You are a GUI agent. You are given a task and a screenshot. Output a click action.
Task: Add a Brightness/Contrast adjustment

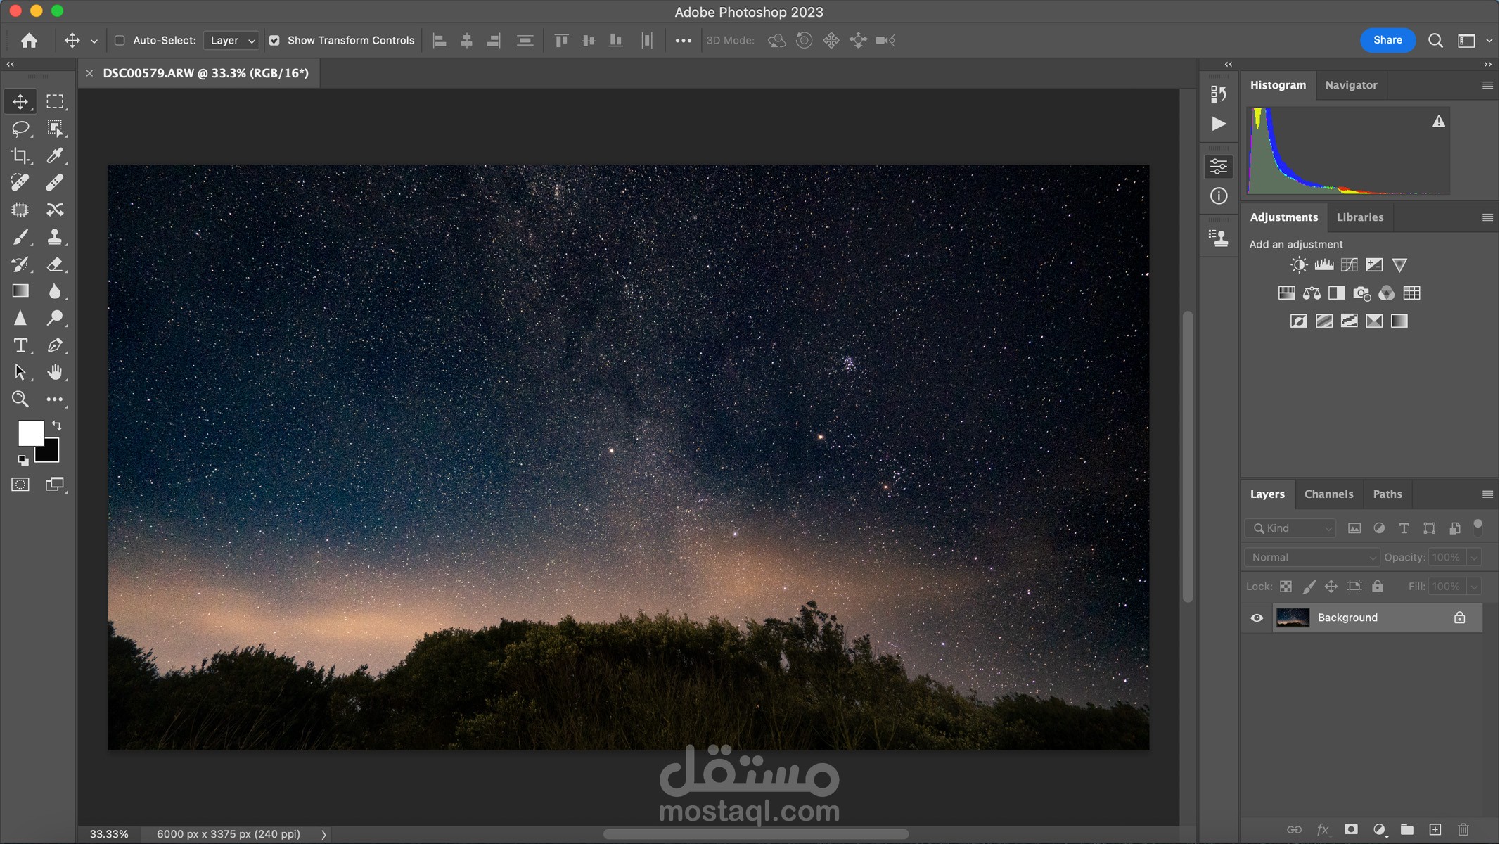[1299, 265]
